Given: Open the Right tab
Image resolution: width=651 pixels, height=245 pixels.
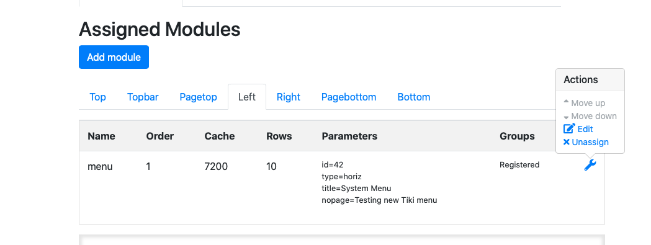Looking at the screenshot, I should [x=289, y=97].
